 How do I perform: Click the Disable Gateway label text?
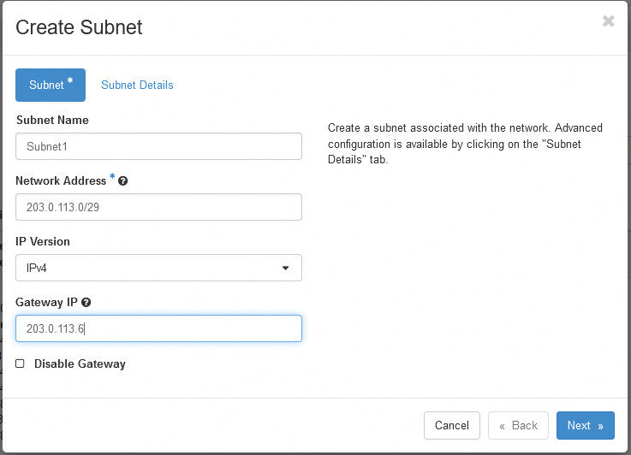80,363
